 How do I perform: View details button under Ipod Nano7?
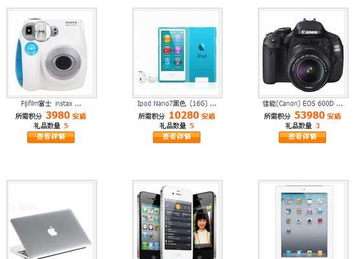(x=177, y=137)
